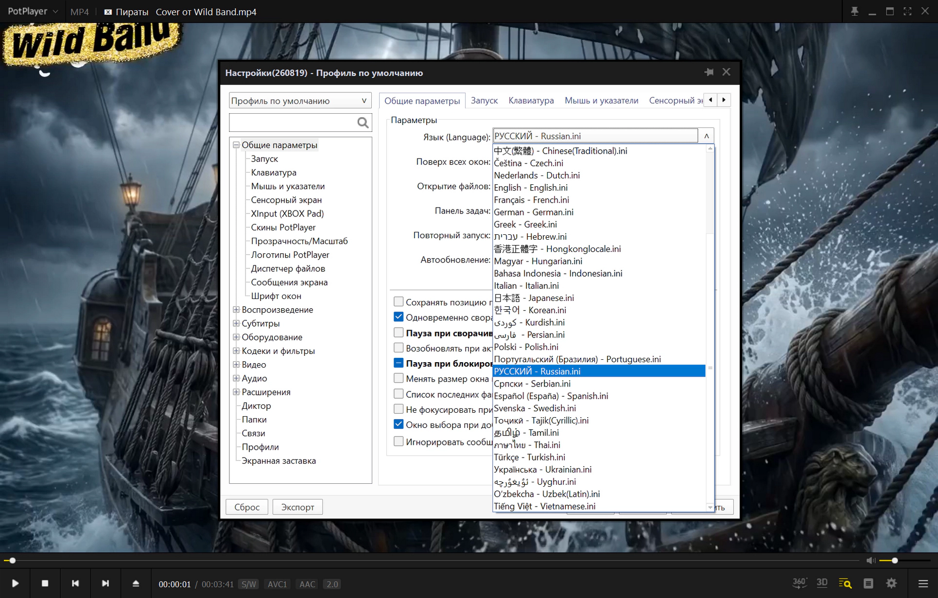Stop playback with the Stop icon
Viewport: 938px width, 598px height.
coord(45,583)
